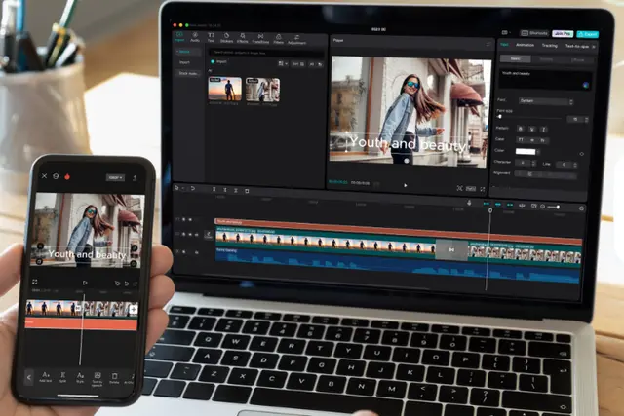
Task: Set case to title case Tt
Action: [543, 140]
